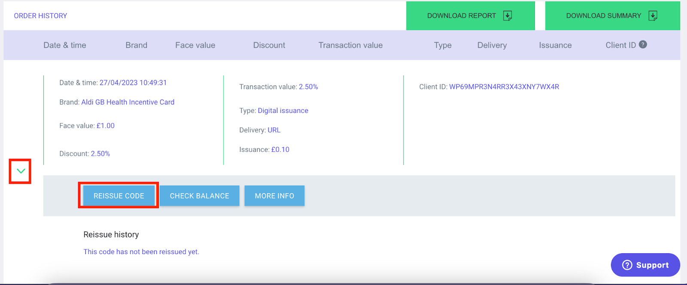Image resolution: width=687 pixels, height=285 pixels.
Task: Click the download icon on Download Report
Action: coord(508,16)
